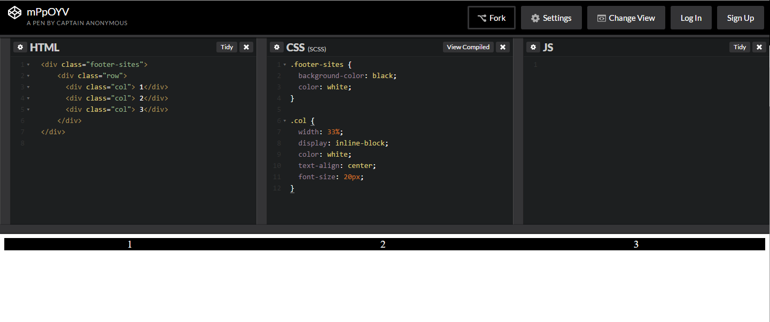Viewport: 770px width, 322px height.
Task: Open JS editor settings gear
Action: pyautogui.click(x=533, y=47)
